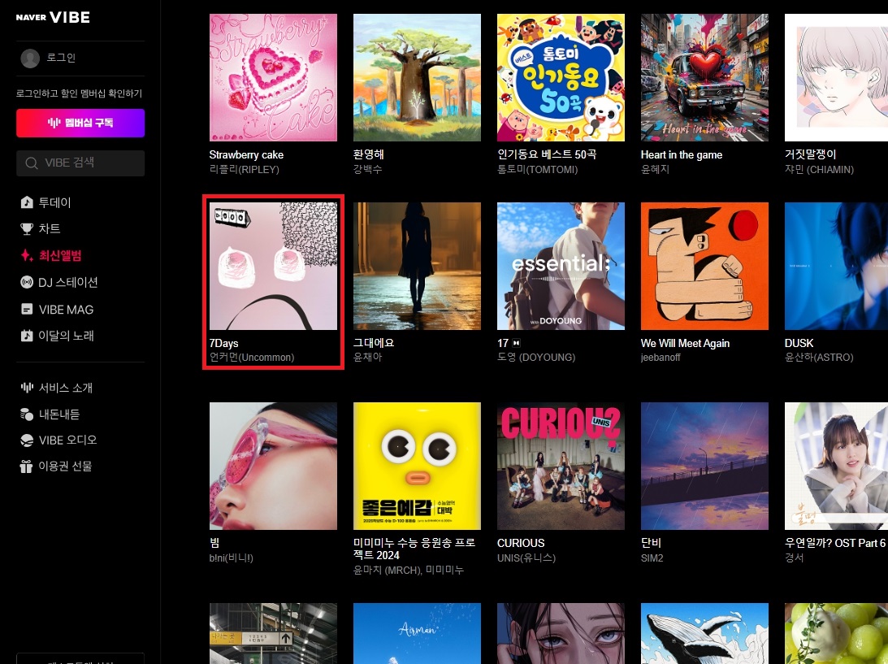Go to the 차트 page
This screenshot has width=888, height=664.
tap(50, 229)
